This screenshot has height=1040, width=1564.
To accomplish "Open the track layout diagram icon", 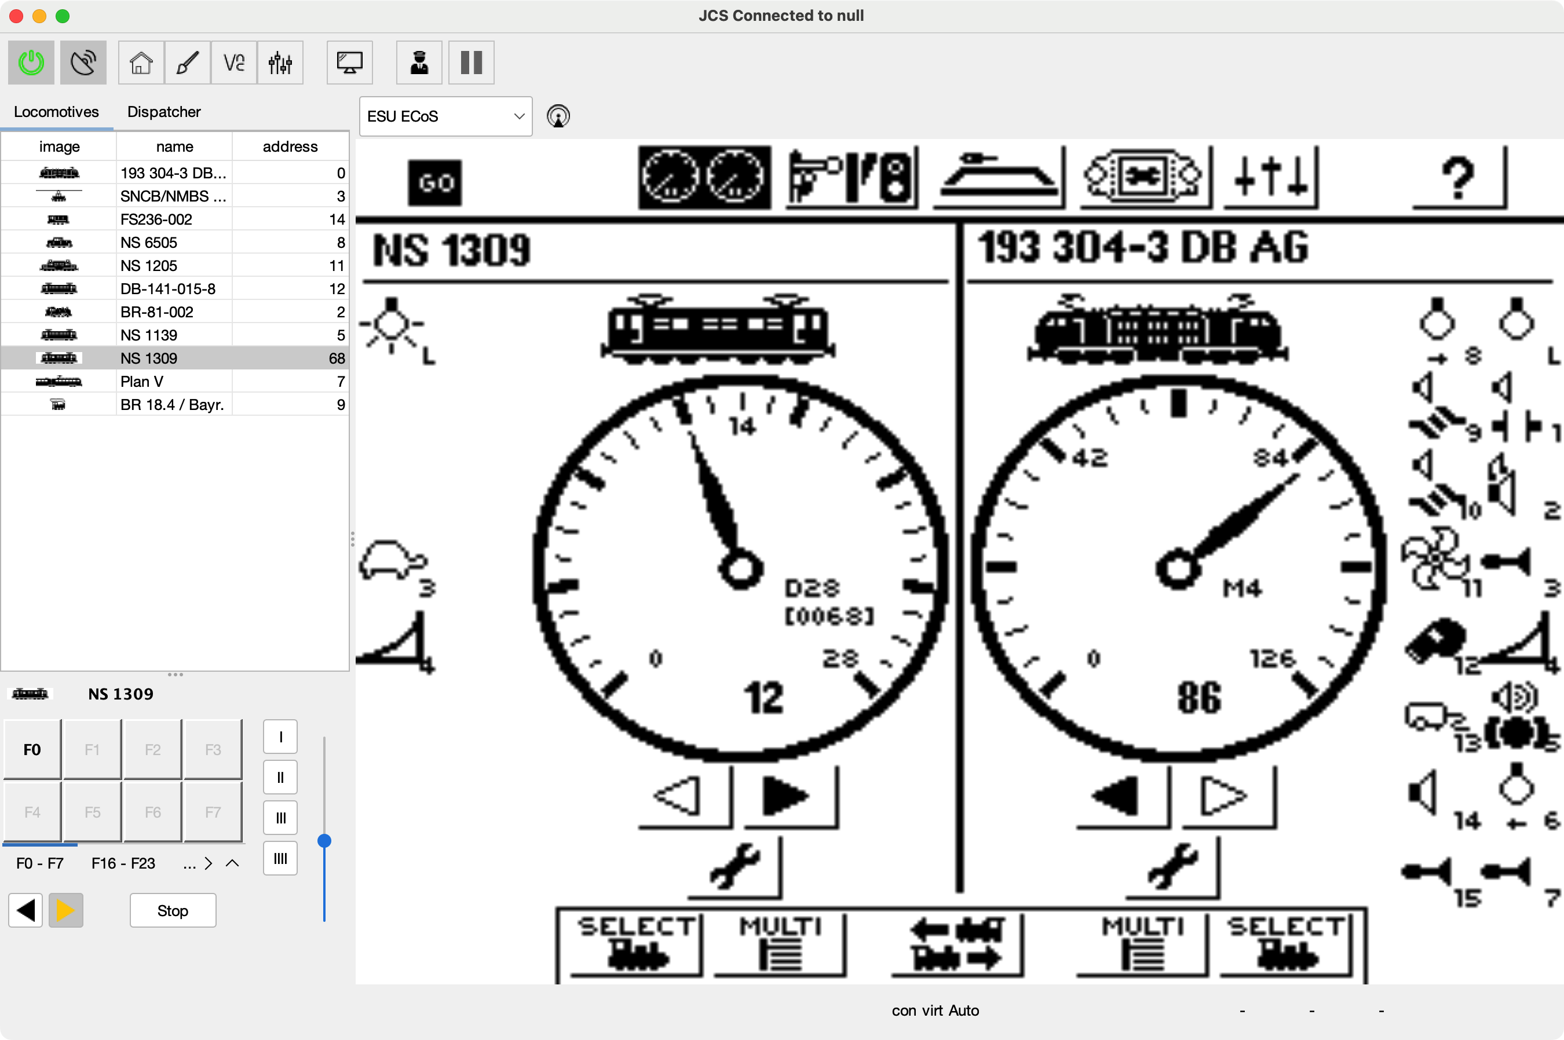I will click(999, 177).
